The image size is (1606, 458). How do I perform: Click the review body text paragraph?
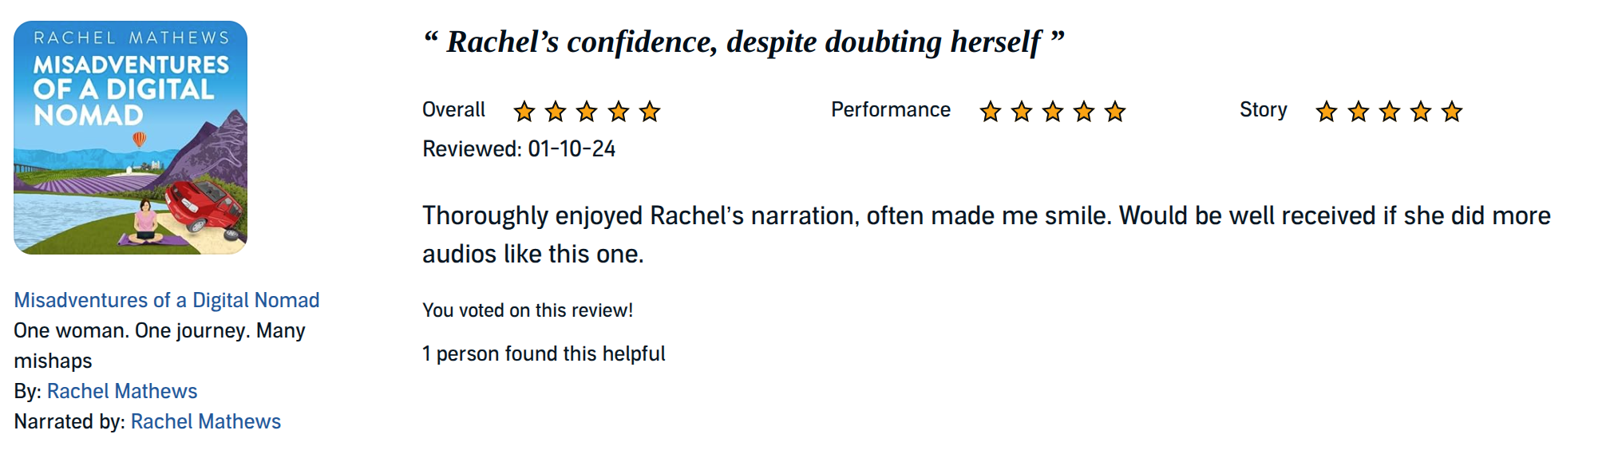tap(986, 216)
